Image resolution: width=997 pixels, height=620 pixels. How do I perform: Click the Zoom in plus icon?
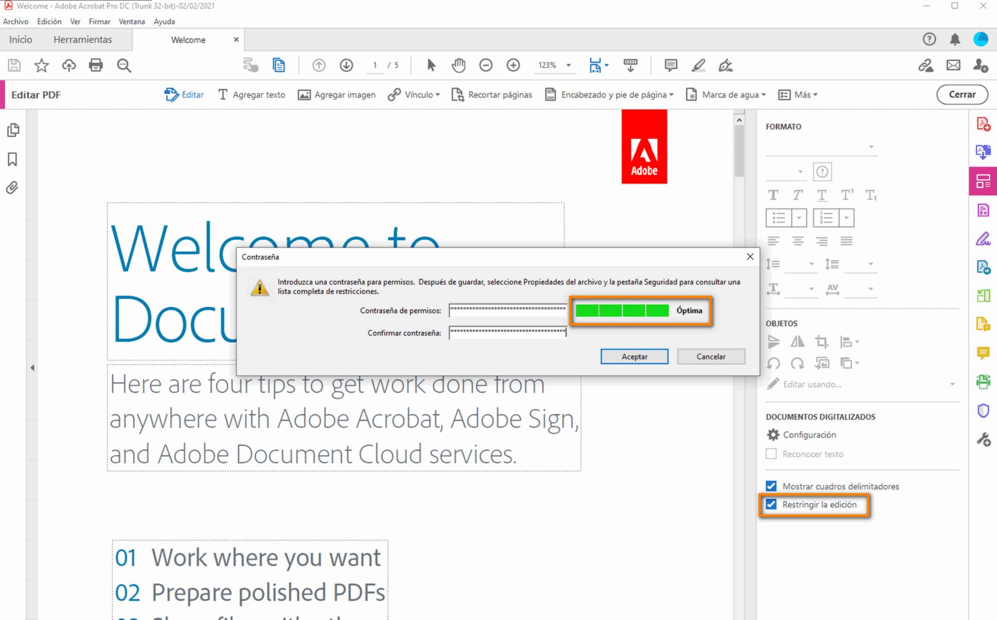point(513,65)
